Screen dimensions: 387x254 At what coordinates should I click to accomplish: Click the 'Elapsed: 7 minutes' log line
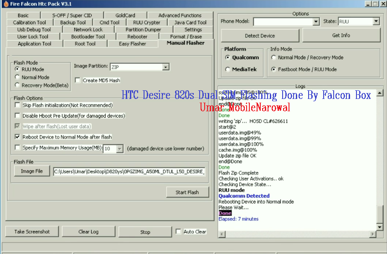click(238, 219)
